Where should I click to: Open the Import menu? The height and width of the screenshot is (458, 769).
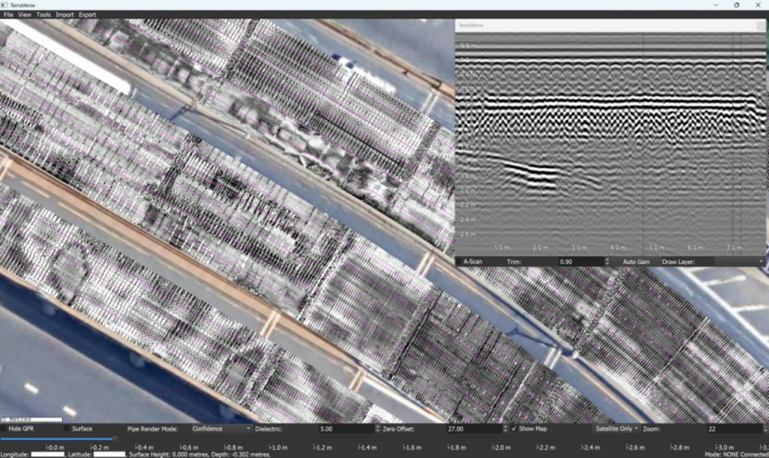tap(64, 15)
